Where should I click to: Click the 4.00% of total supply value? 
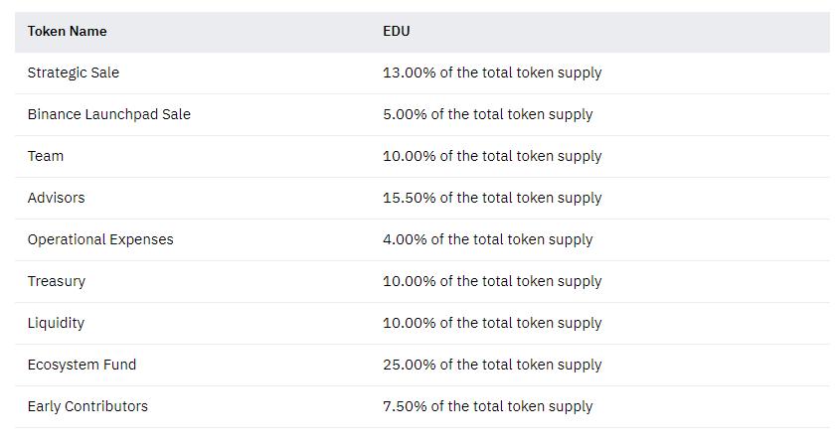click(x=487, y=239)
